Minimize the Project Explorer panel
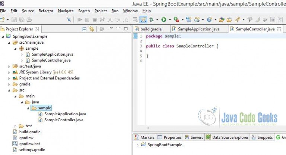 point(118,28)
